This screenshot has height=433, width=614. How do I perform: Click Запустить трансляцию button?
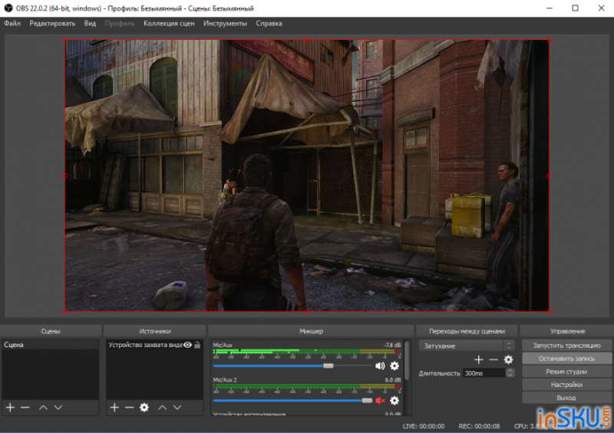click(x=566, y=346)
